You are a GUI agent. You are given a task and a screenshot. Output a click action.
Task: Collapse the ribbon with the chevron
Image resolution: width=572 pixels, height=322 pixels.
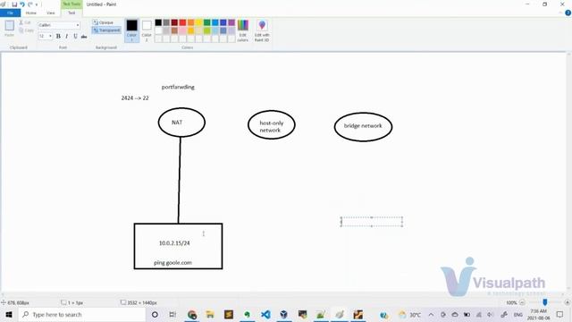(560, 13)
